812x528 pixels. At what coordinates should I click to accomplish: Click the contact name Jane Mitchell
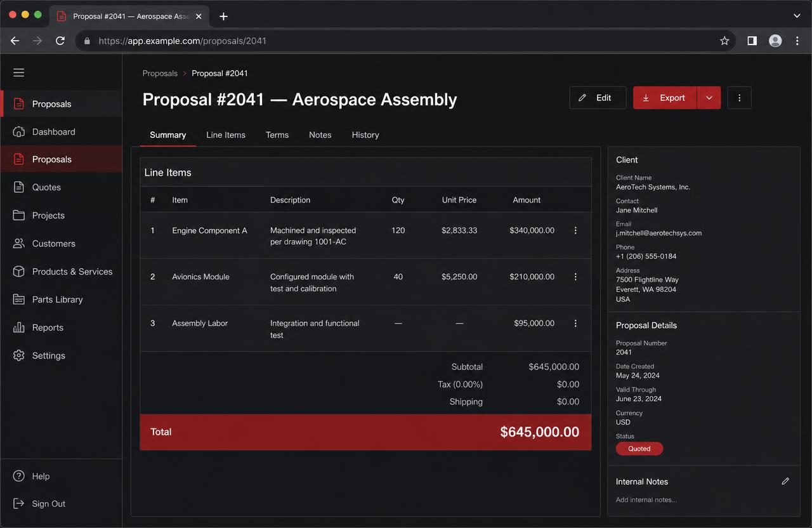(x=636, y=210)
